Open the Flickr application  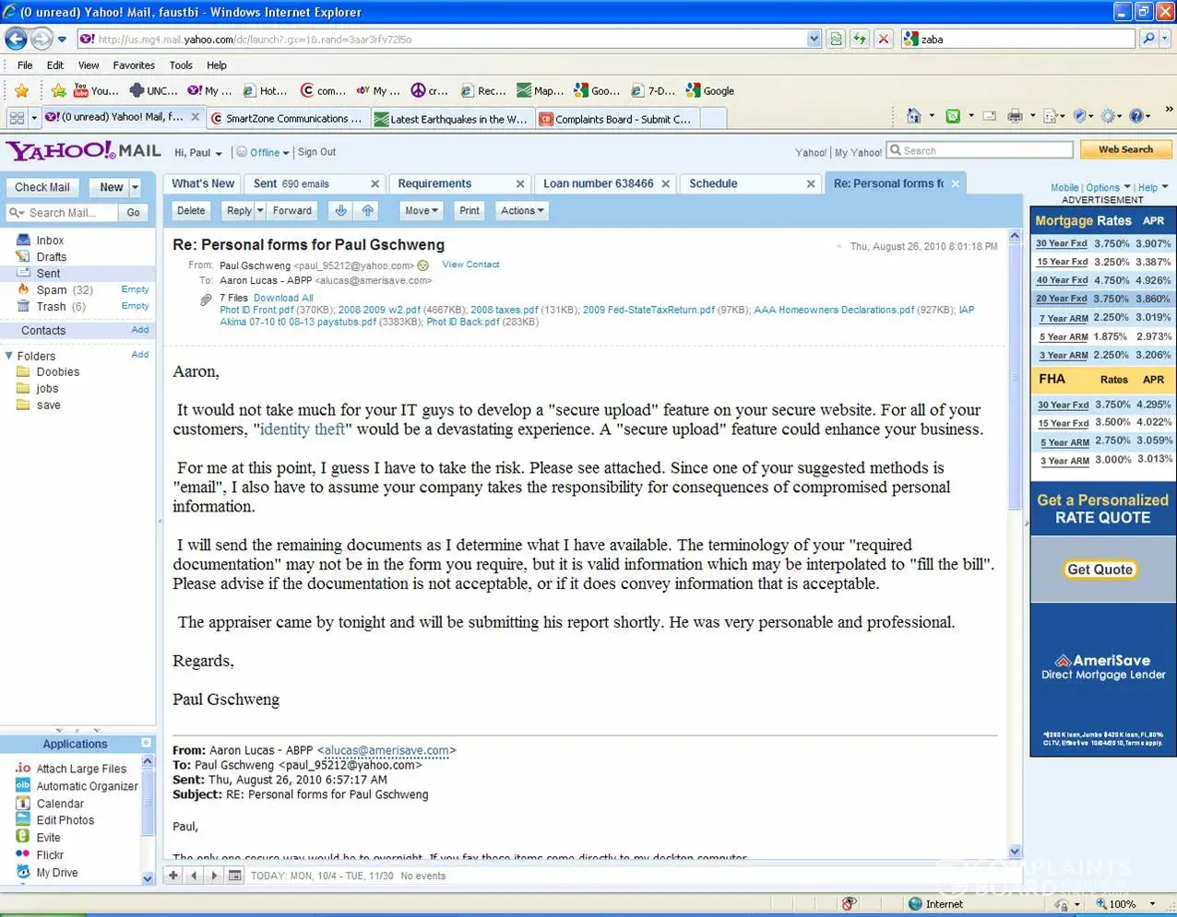tap(40, 855)
